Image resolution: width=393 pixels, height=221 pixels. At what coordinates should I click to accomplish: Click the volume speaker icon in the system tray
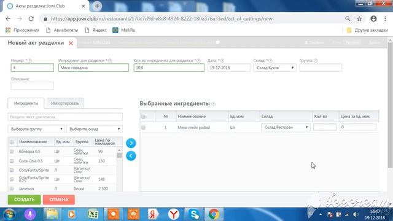(356, 214)
